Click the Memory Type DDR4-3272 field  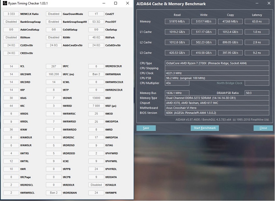[217, 98]
